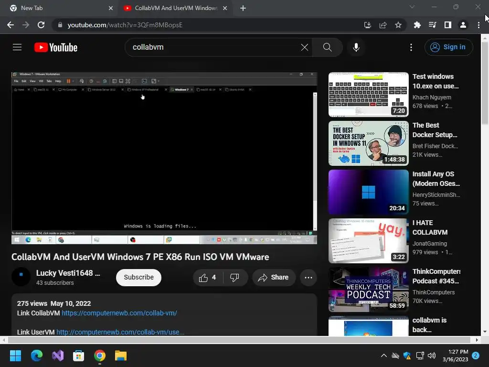Click the 'Khach Nguyem' channel name
This screenshot has width=489, height=367.
coord(432,97)
